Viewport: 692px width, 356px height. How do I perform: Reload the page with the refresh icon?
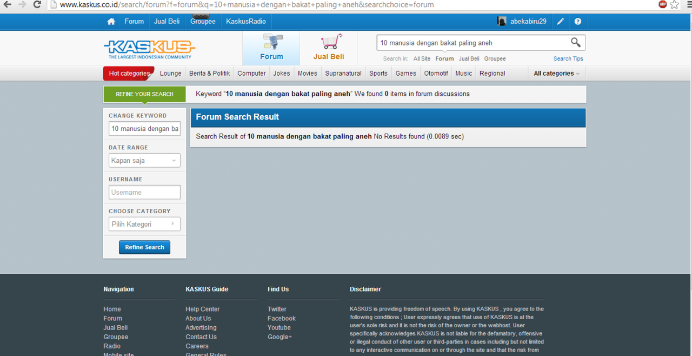tap(37, 4)
